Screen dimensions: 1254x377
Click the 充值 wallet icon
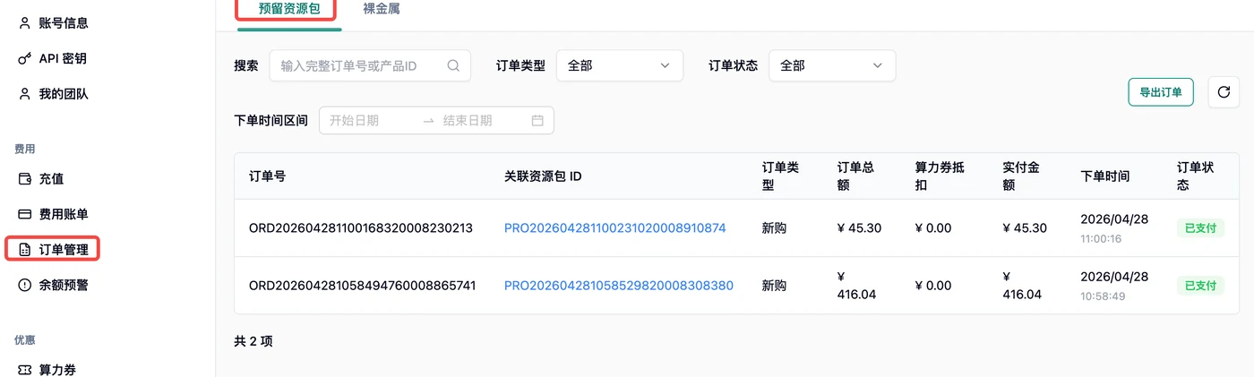(25, 179)
